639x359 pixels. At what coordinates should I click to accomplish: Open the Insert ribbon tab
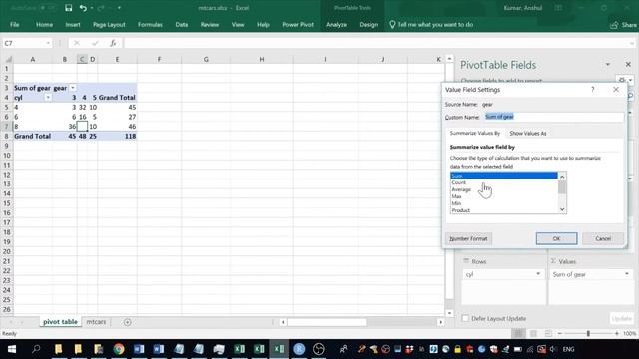click(73, 24)
